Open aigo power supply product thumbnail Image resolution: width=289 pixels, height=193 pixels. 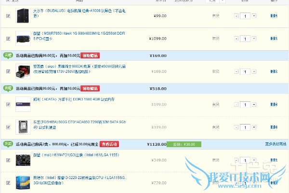(23, 71)
